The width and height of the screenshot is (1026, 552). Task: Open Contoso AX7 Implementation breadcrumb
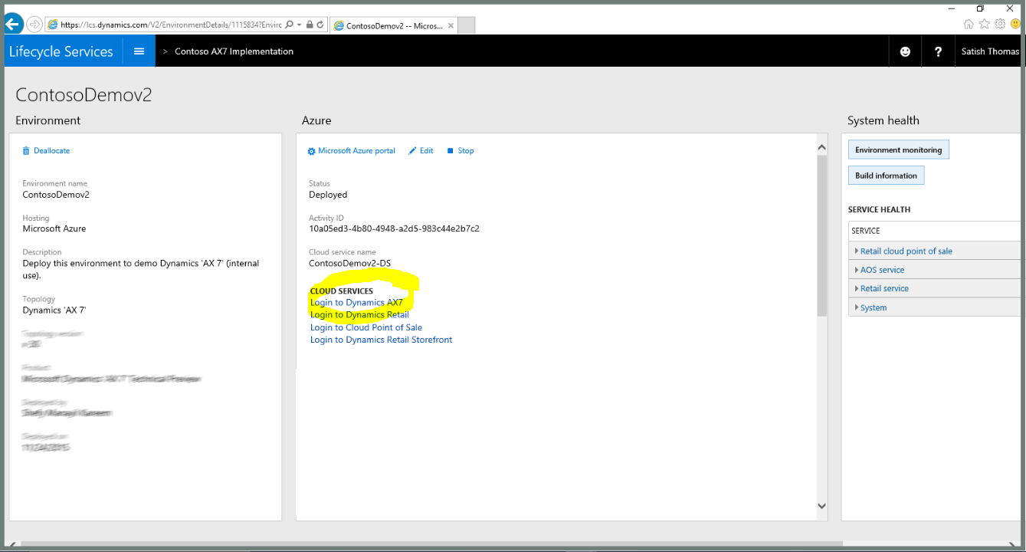point(234,51)
